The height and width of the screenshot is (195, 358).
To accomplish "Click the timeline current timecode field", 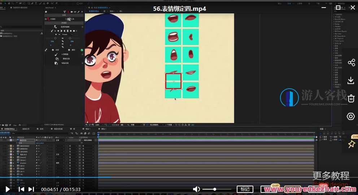I will click(5, 133).
